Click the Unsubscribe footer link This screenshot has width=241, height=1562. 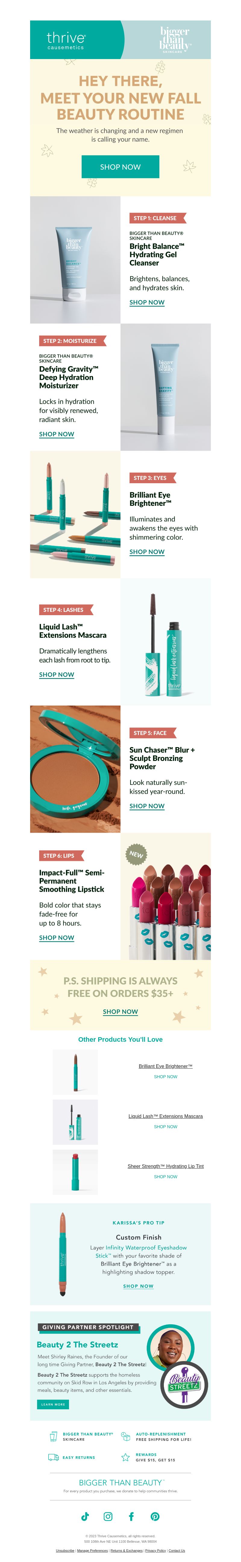tap(65, 1551)
